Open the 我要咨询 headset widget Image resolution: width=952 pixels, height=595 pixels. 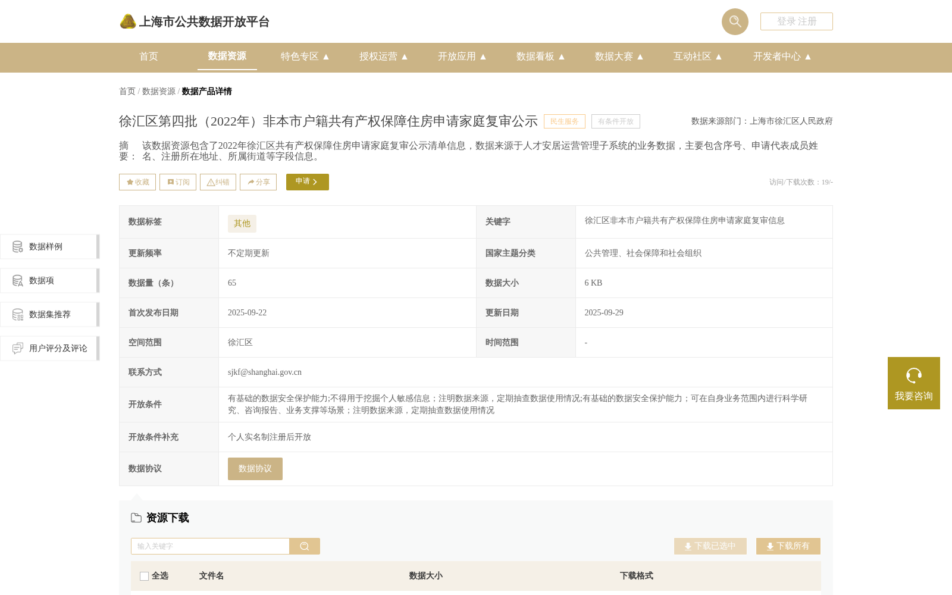pyautogui.click(x=914, y=383)
